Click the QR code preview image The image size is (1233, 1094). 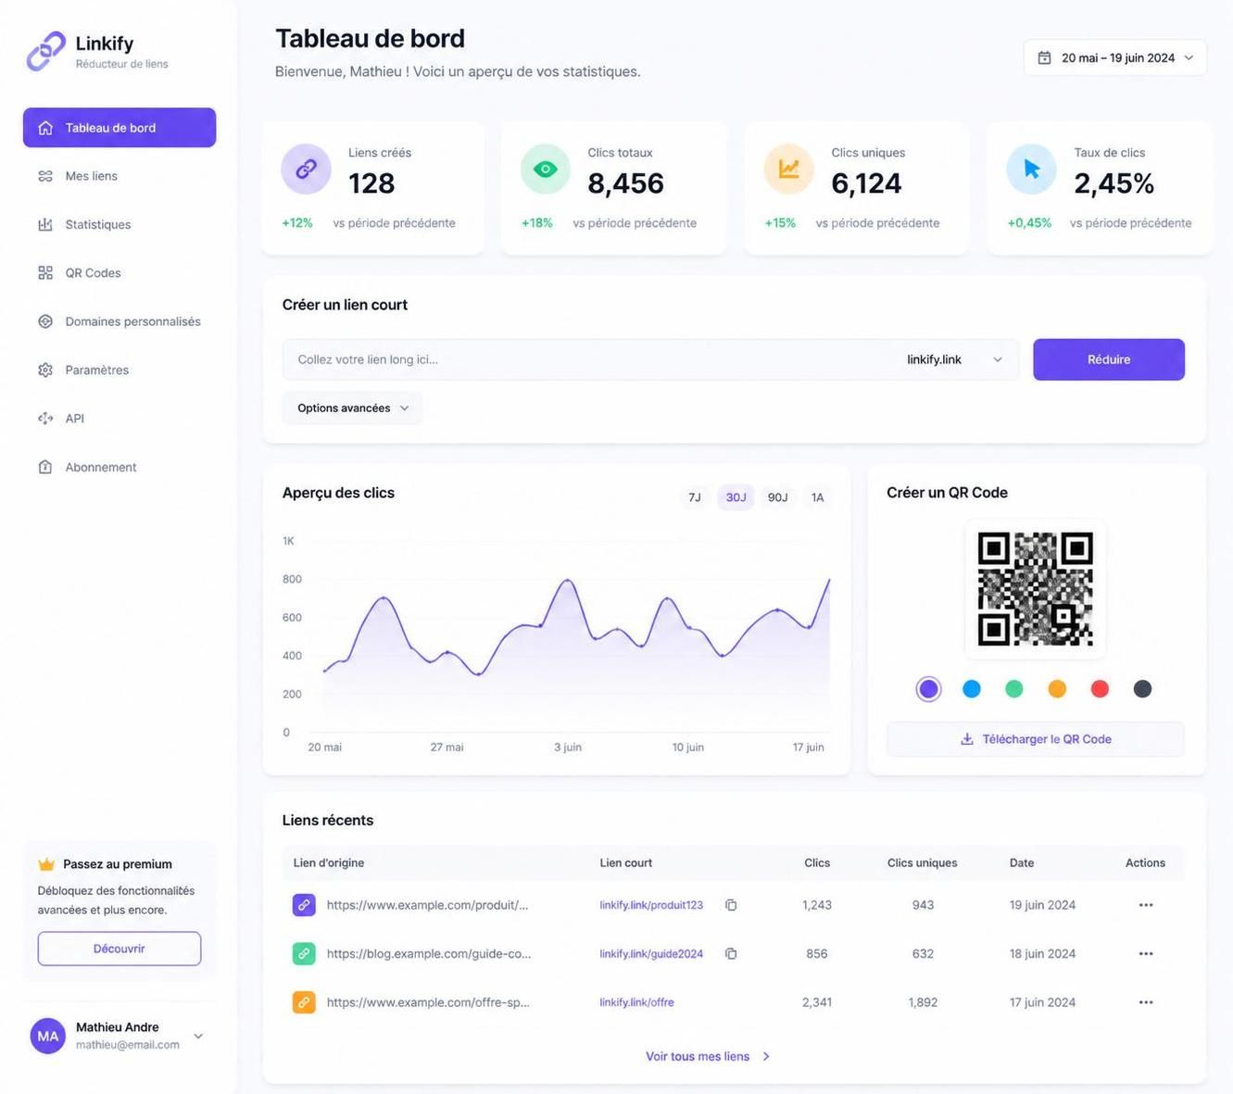click(x=1036, y=589)
